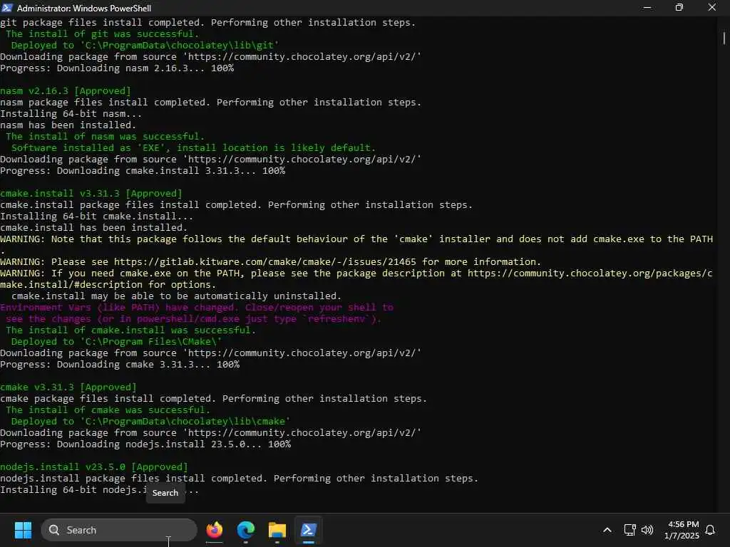Viewport: 730px width, 547px height.
Task: Click 'cmake.install has been installed.' line
Action: point(93,227)
